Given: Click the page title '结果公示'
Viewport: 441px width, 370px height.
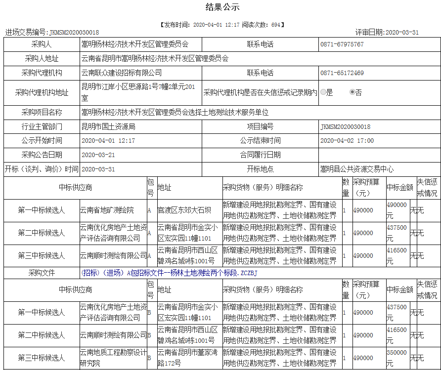Looking at the screenshot, I should click(222, 7).
